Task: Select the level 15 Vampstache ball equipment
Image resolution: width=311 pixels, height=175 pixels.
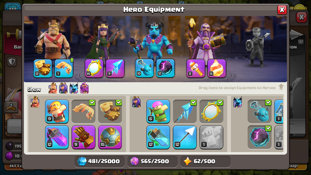Action: click(110, 137)
